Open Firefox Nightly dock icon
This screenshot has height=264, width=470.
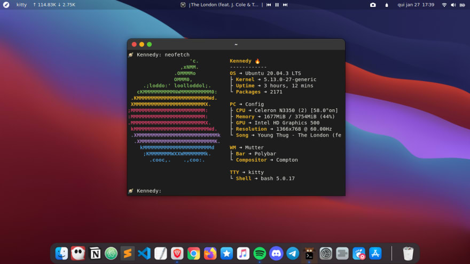210,253
